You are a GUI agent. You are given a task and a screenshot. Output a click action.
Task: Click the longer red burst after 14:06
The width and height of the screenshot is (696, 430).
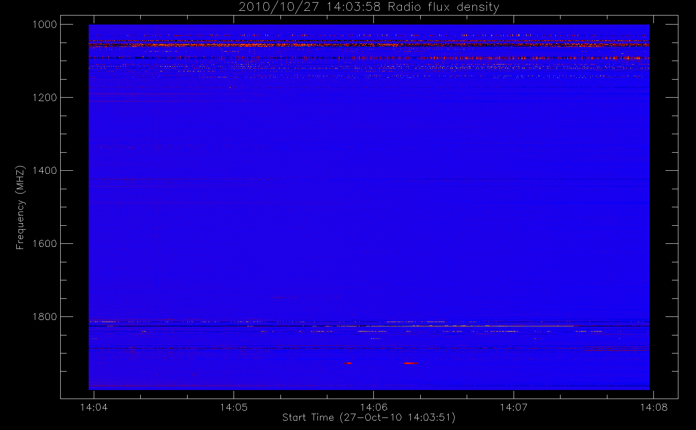coord(411,363)
